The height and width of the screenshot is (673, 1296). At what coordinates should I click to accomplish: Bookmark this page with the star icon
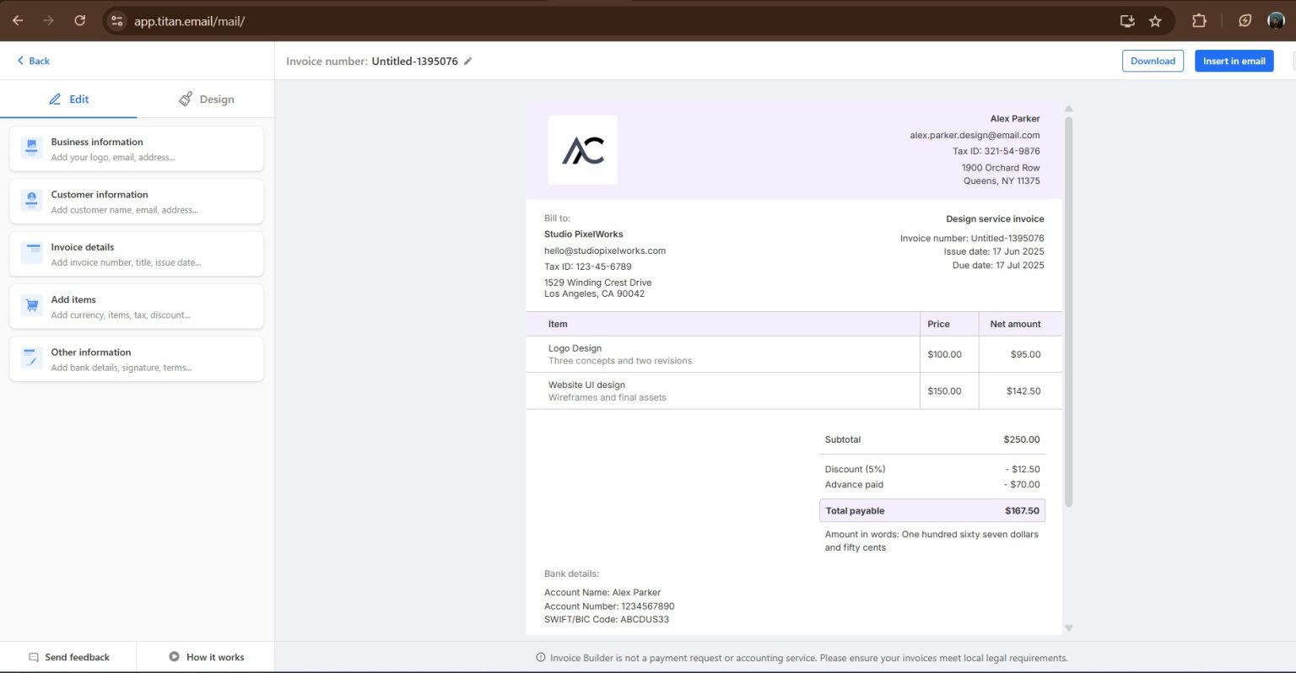1155,21
